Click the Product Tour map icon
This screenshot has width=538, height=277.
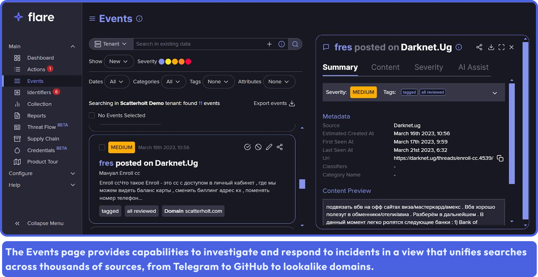tap(17, 162)
